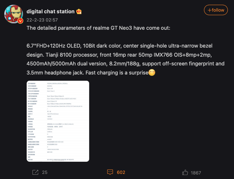Click the orange verified badge on avatar

pyautogui.click(x=20, y=21)
